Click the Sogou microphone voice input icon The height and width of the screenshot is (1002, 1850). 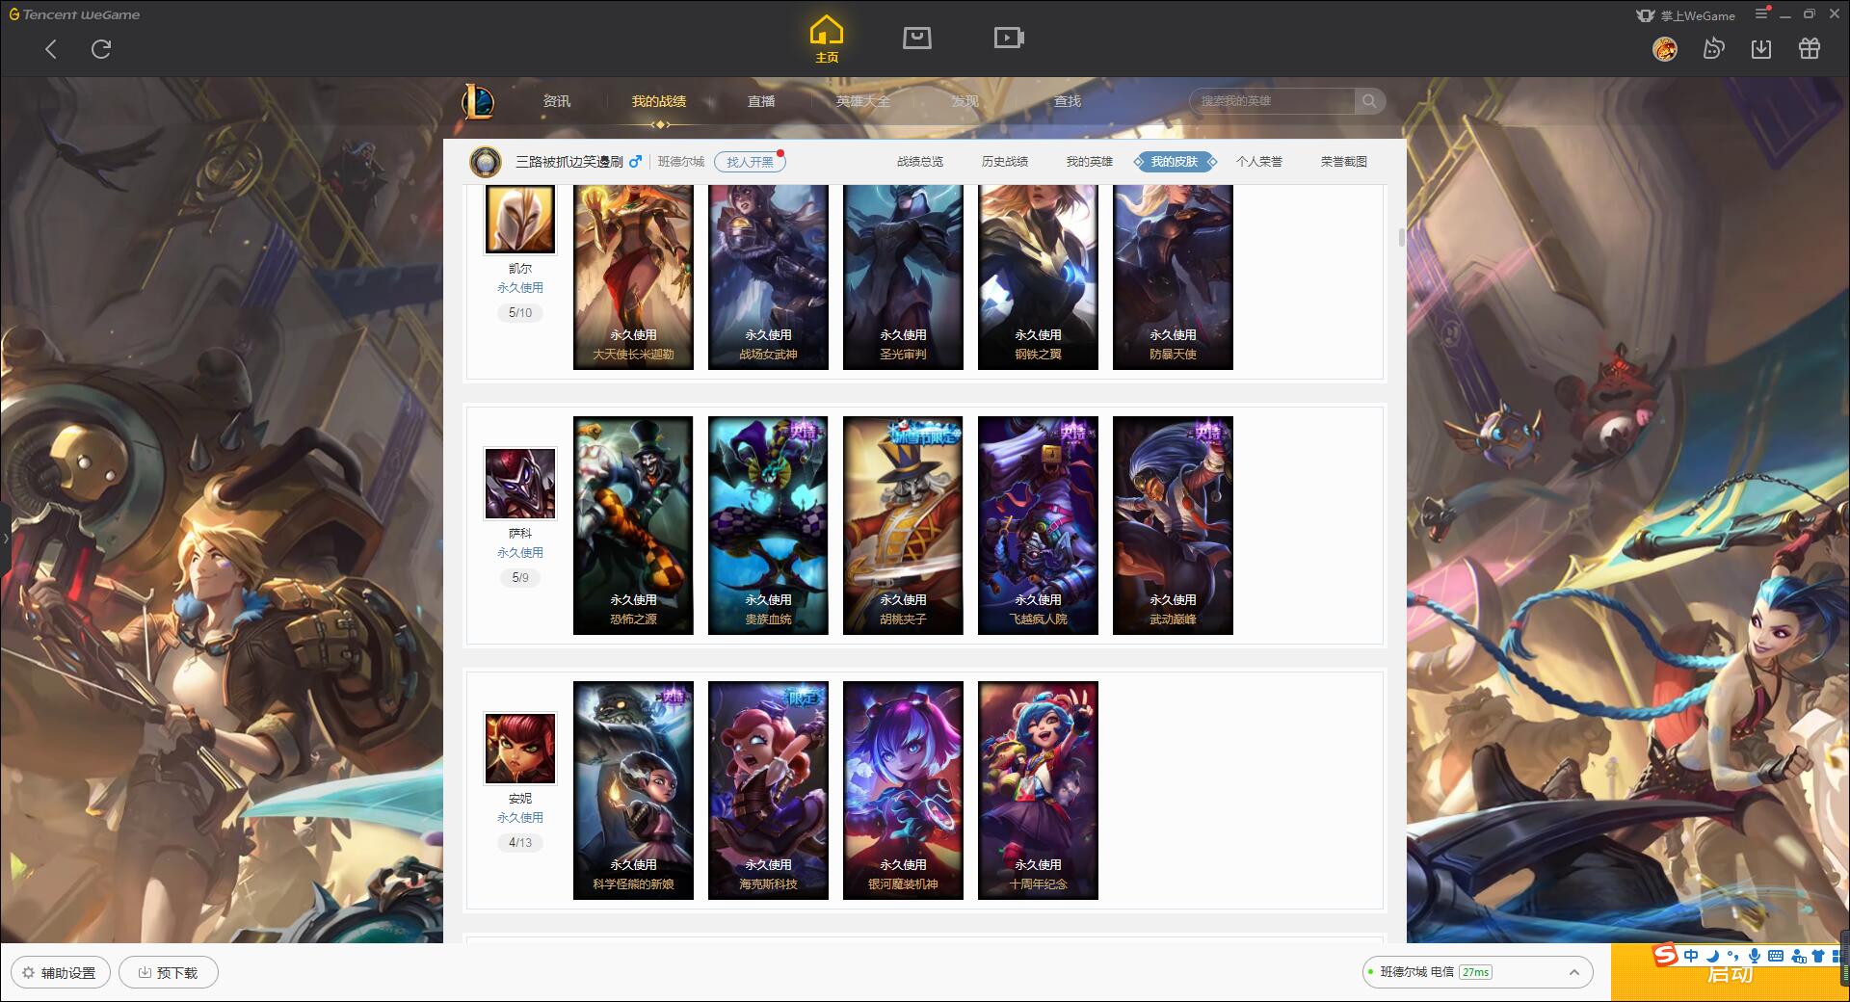1755,956
